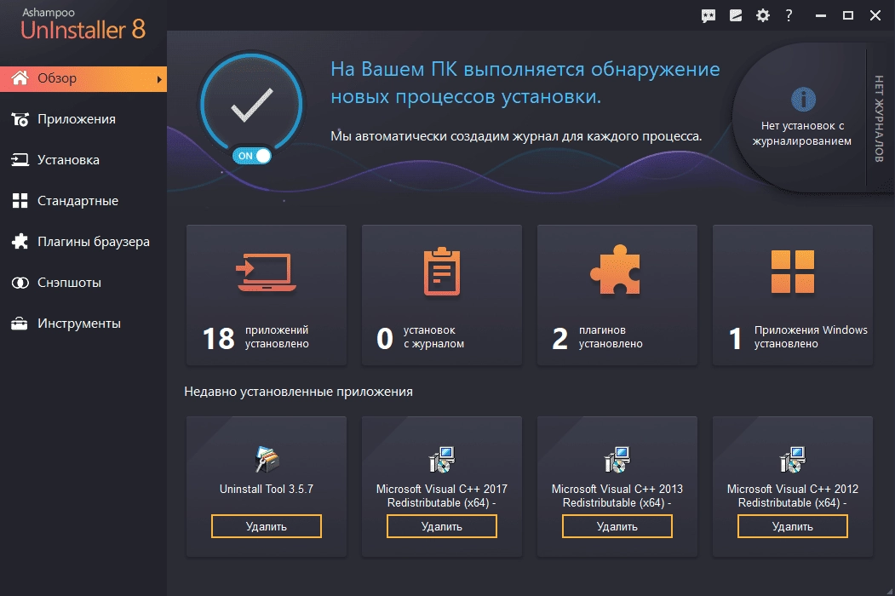The width and height of the screenshot is (895, 596).
Task: Click the Ashampoo UnInstaller 8 logo
Action: click(83, 25)
